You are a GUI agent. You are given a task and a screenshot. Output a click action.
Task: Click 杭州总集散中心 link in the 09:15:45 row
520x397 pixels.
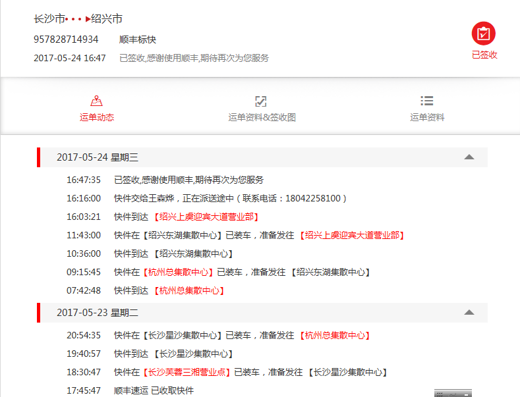tap(179, 272)
